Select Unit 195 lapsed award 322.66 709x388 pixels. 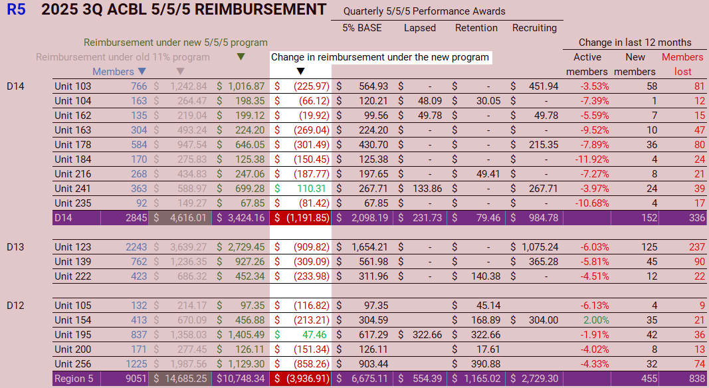coord(427,335)
